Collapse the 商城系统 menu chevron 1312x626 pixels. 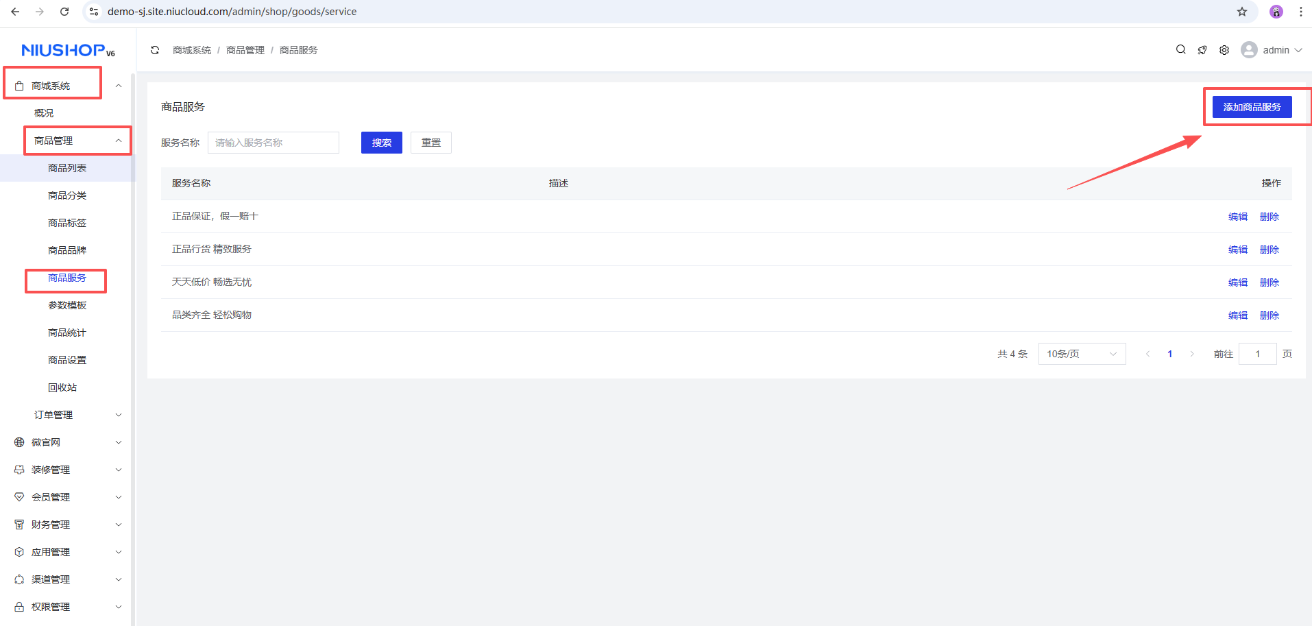(119, 86)
